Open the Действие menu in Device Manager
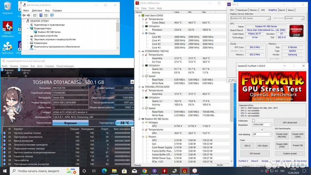Image resolution: width=311 pixels, height=175 pixels. (x=37, y=10)
